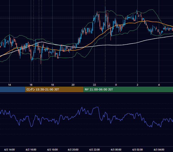Click the 2 hour label on chart axis

click(x=137, y=85)
